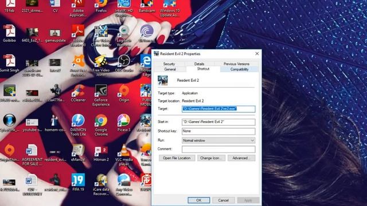Select the AGREEMENT FOR SALE document
367x206 pixels.
point(32,155)
